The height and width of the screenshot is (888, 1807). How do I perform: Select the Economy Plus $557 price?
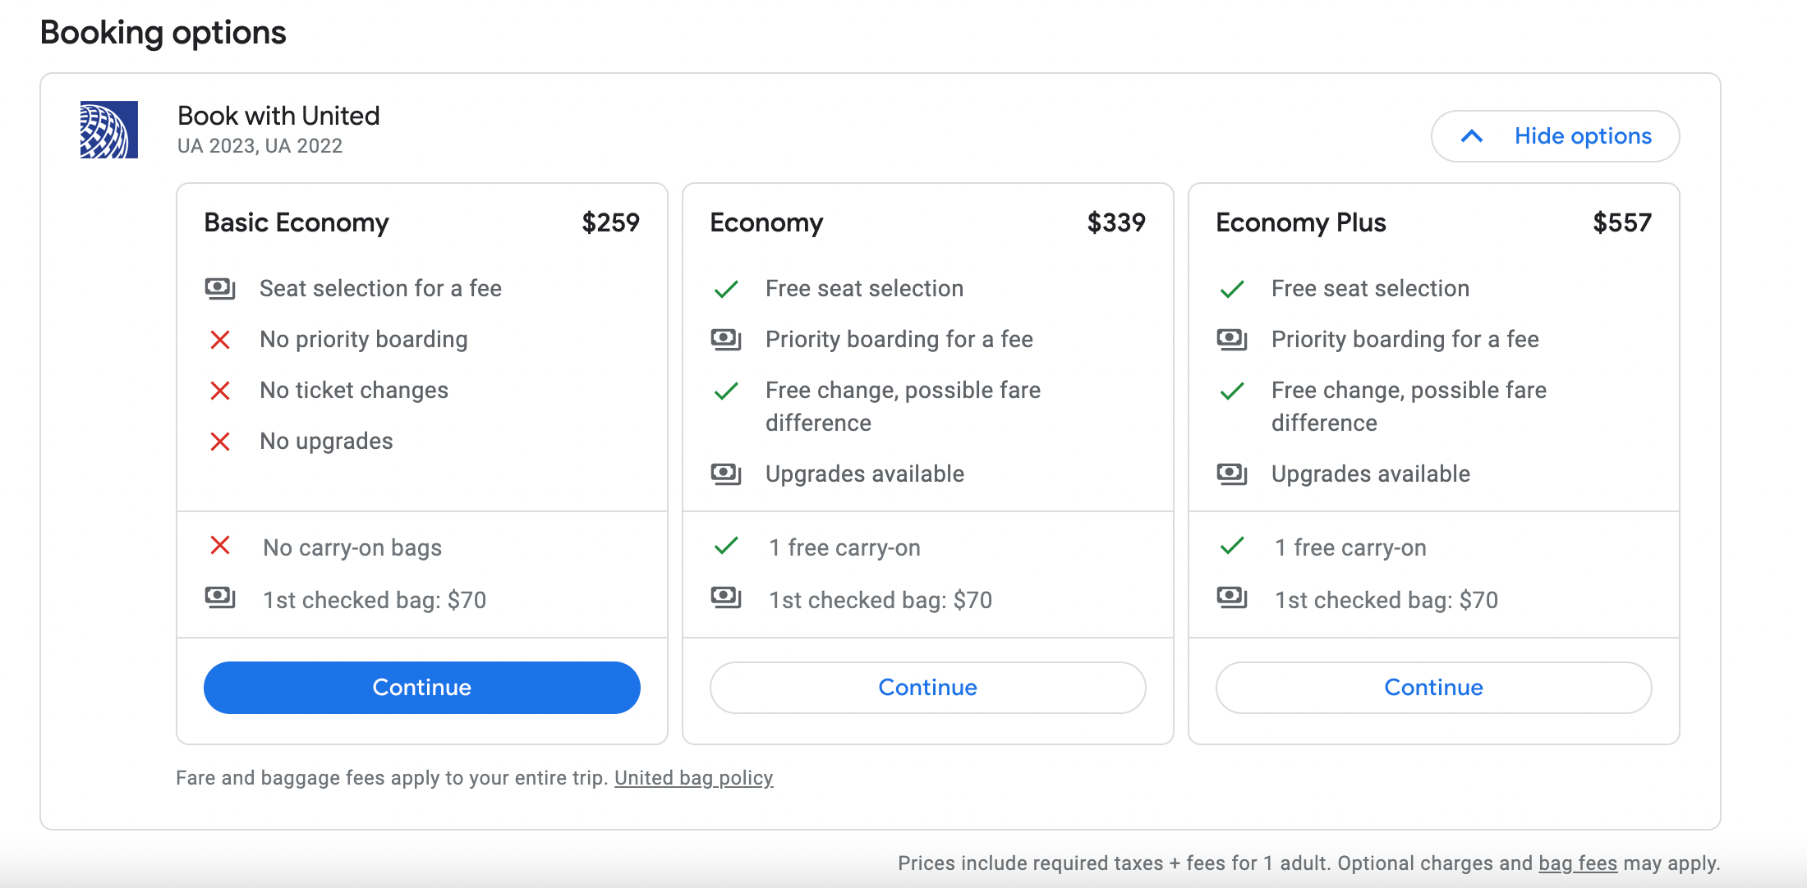tap(1621, 223)
